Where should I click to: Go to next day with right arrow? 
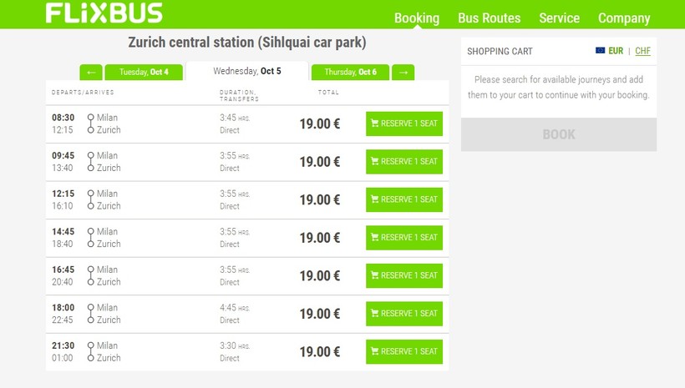pos(403,73)
